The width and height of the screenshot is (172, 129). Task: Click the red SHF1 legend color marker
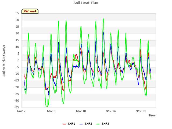[64, 124]
